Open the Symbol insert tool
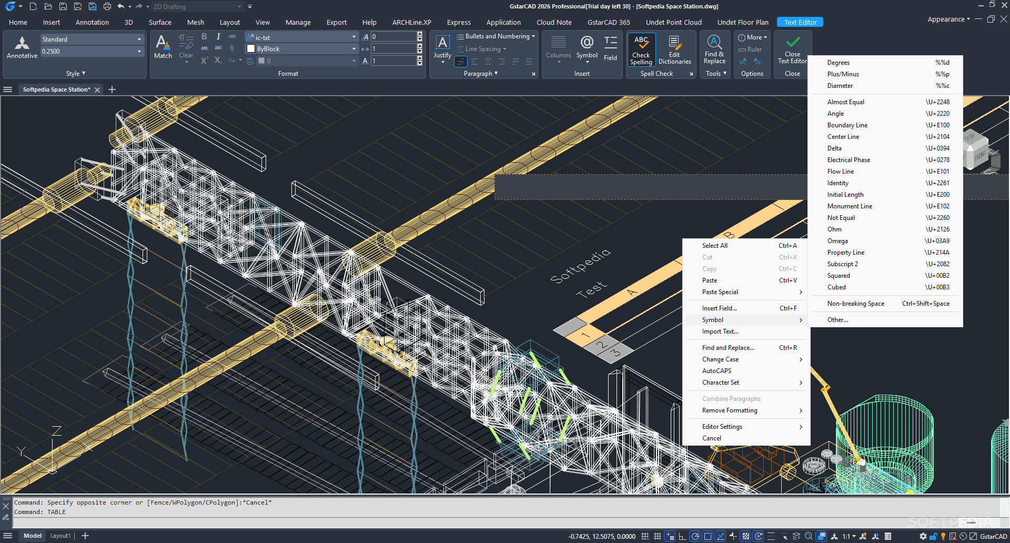Image resolution: width=1010 pixels, height=543 pixels. coord(587,47)
